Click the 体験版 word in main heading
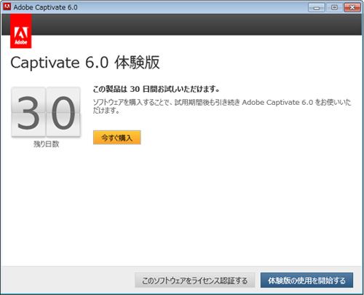364x295 pixels. [138, 63]
